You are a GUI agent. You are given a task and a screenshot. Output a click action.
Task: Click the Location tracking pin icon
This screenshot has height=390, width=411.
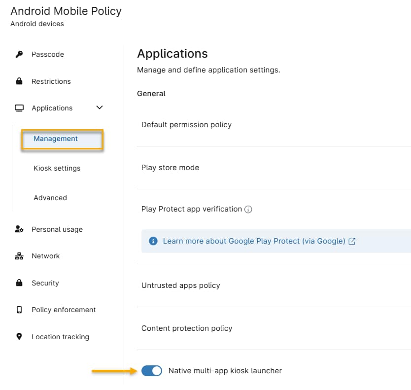[19, 336]
